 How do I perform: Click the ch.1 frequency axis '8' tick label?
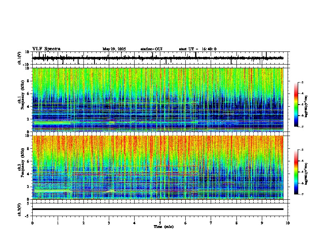pyautogui.click(x=28, y=81)
